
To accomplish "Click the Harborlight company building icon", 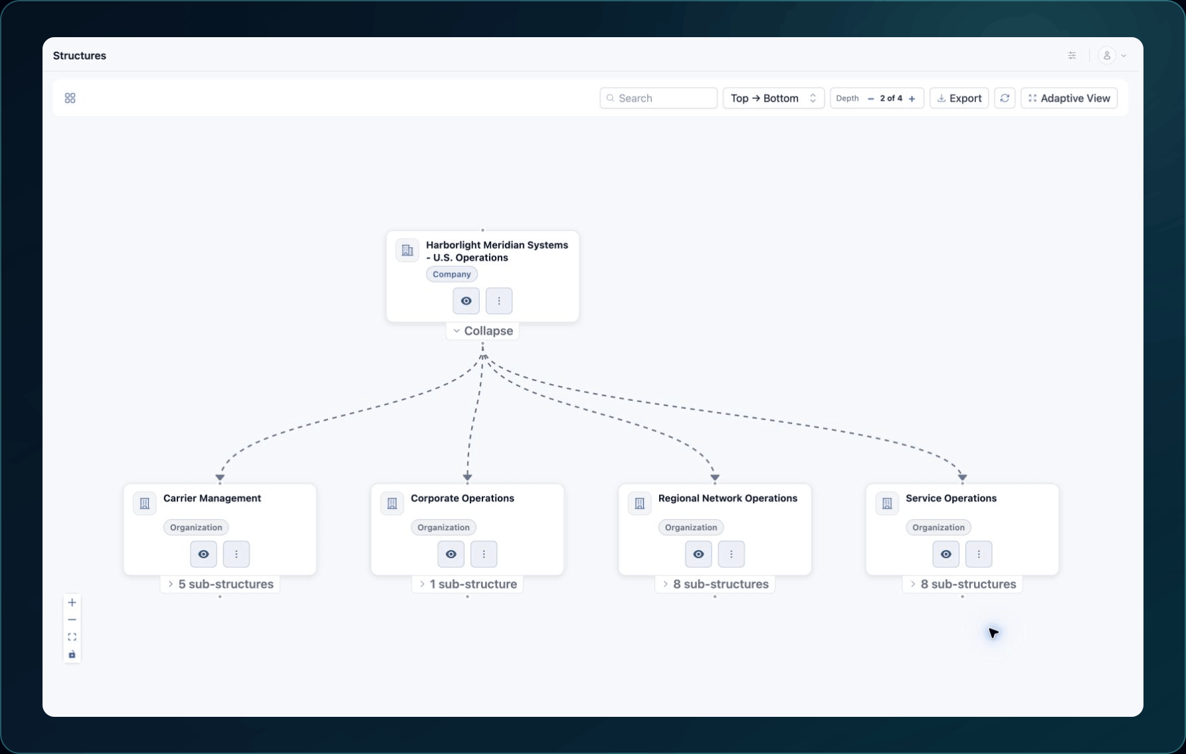I will click(407, 251).
